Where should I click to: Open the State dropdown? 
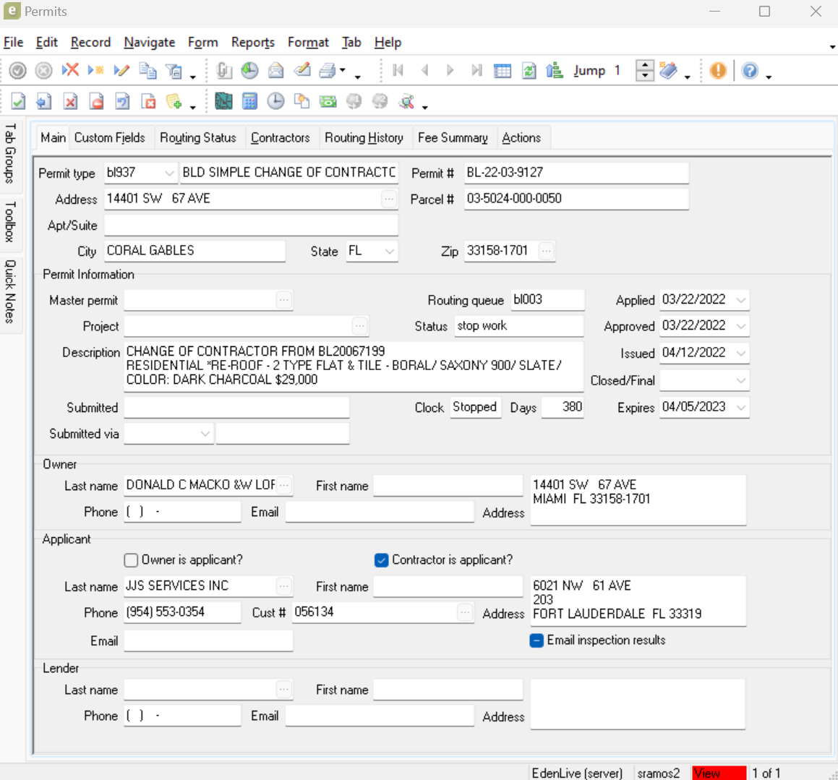[390, 251]
